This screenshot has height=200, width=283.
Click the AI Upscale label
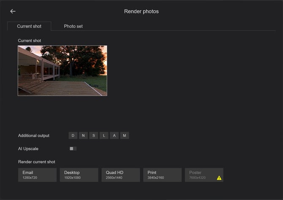click(28, 149)
